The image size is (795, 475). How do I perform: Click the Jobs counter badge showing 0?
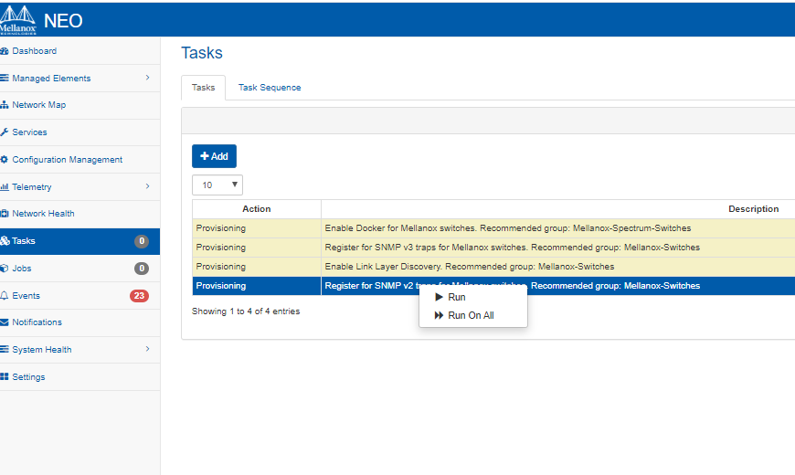tap(142, 269)
